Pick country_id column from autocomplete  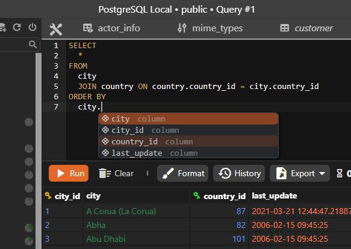[x=188, y=141]
